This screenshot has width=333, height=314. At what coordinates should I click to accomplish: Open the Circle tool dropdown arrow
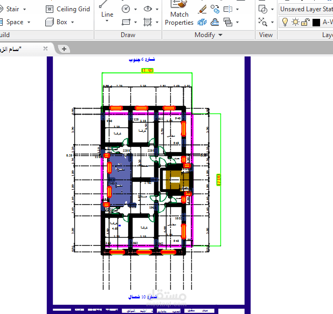click(135, 9)
